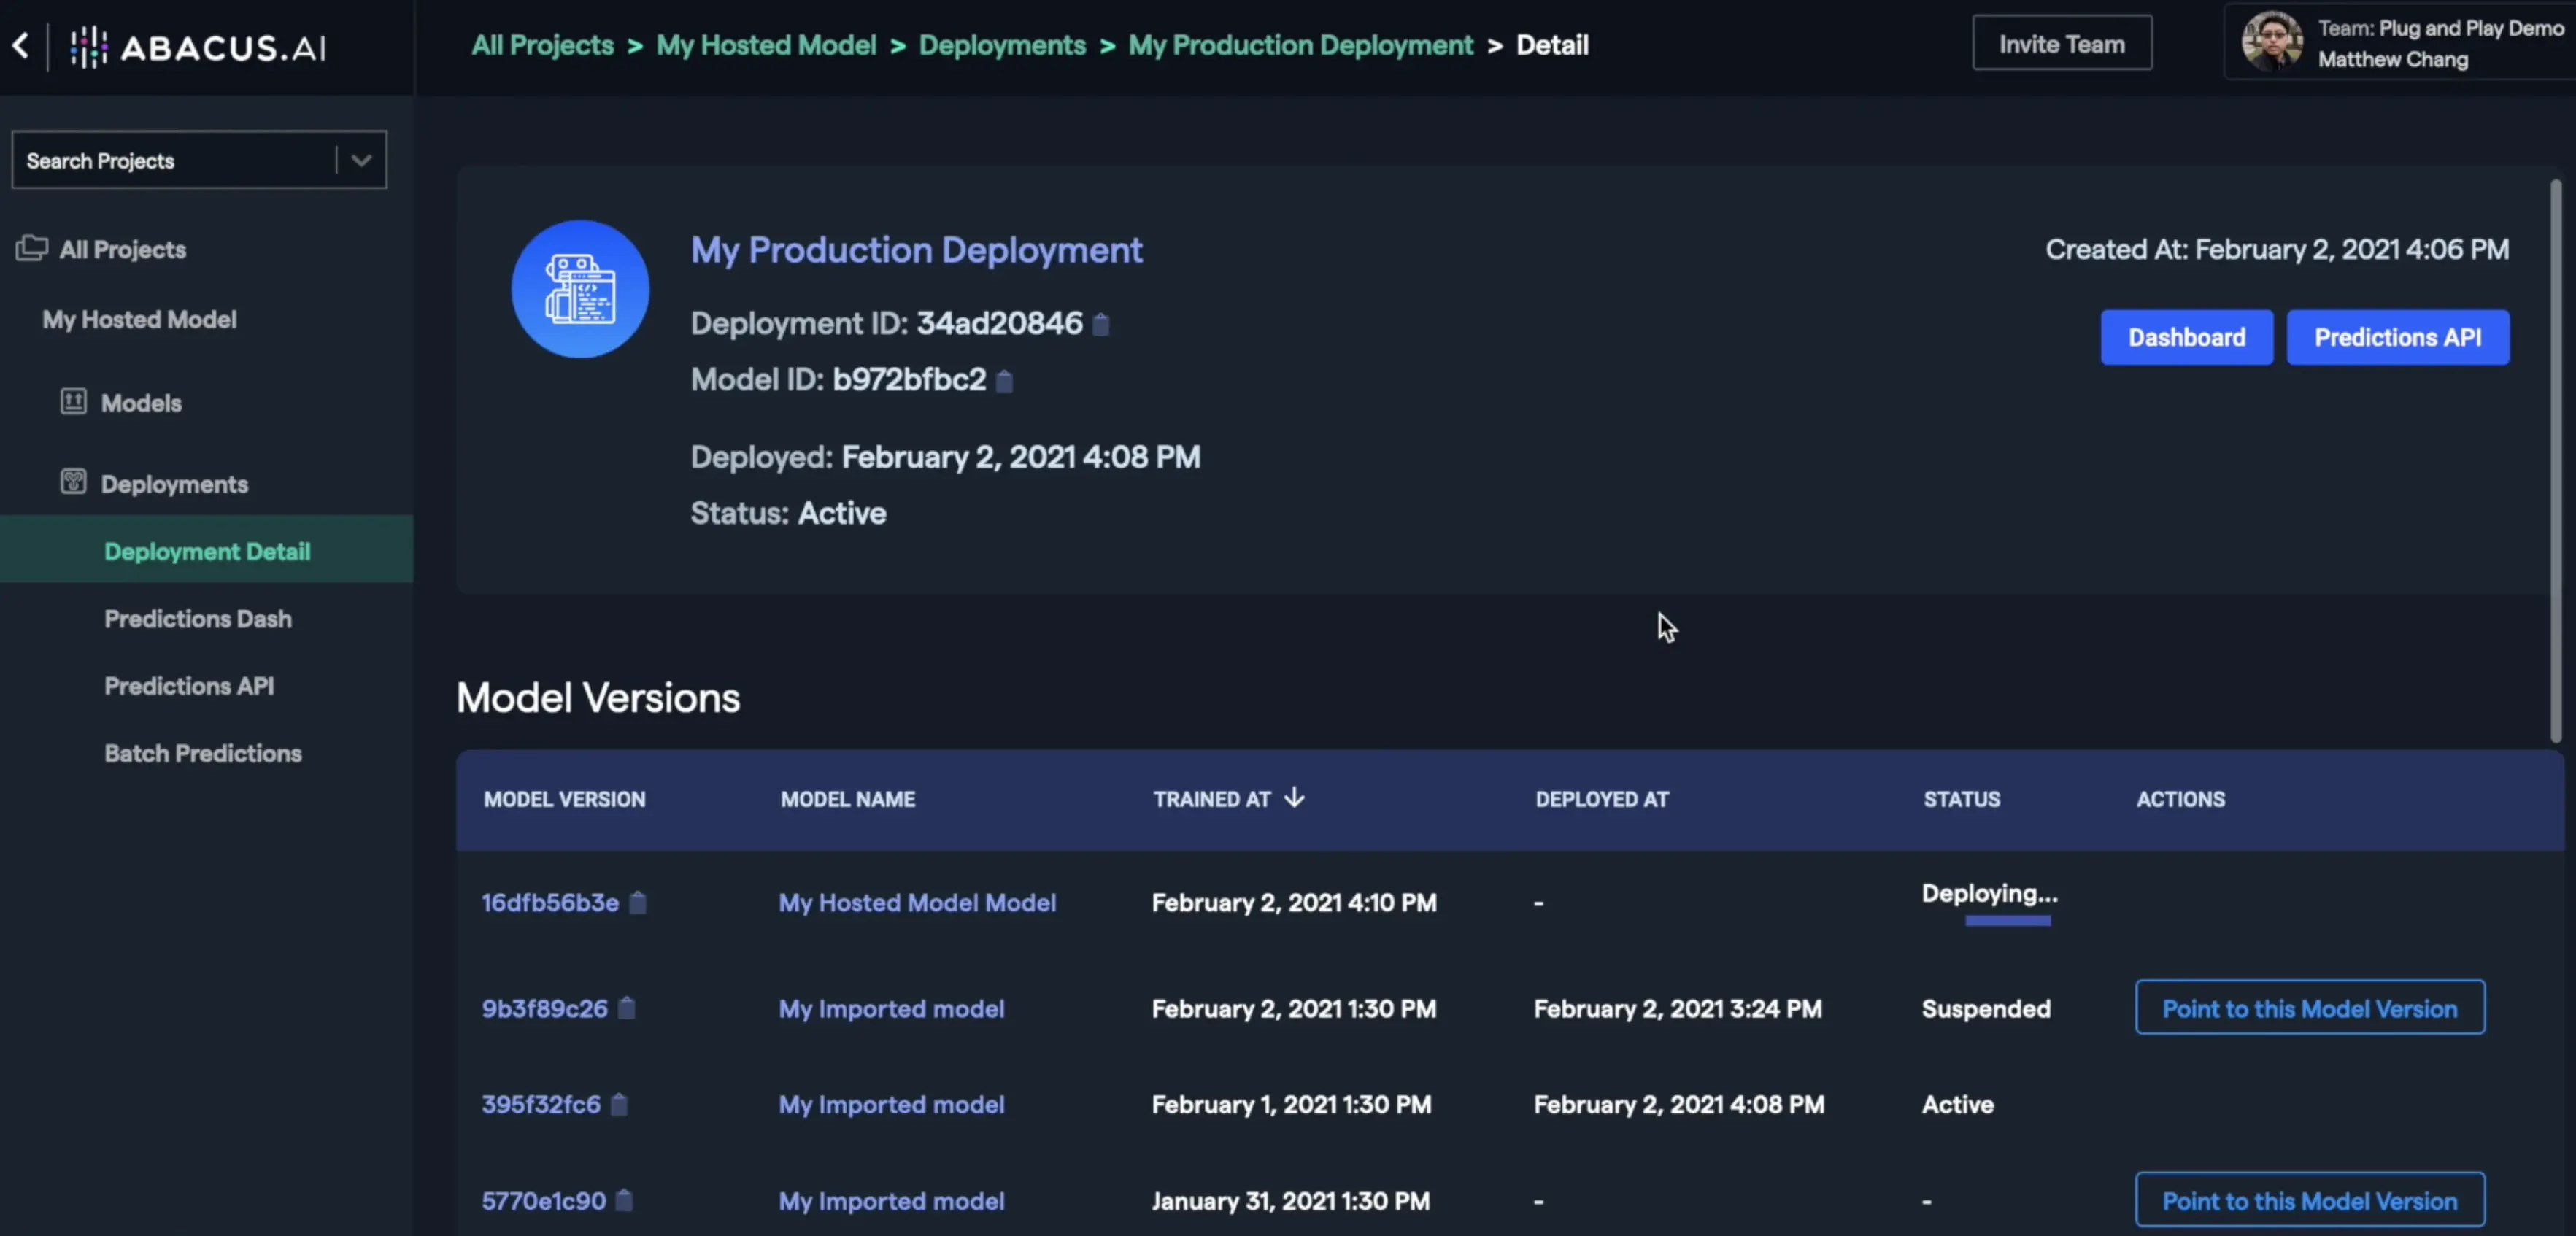Screen dimensions: 2576x1236
Task: Click the blue Predictions API button
Action: (x=2398, y=337)
